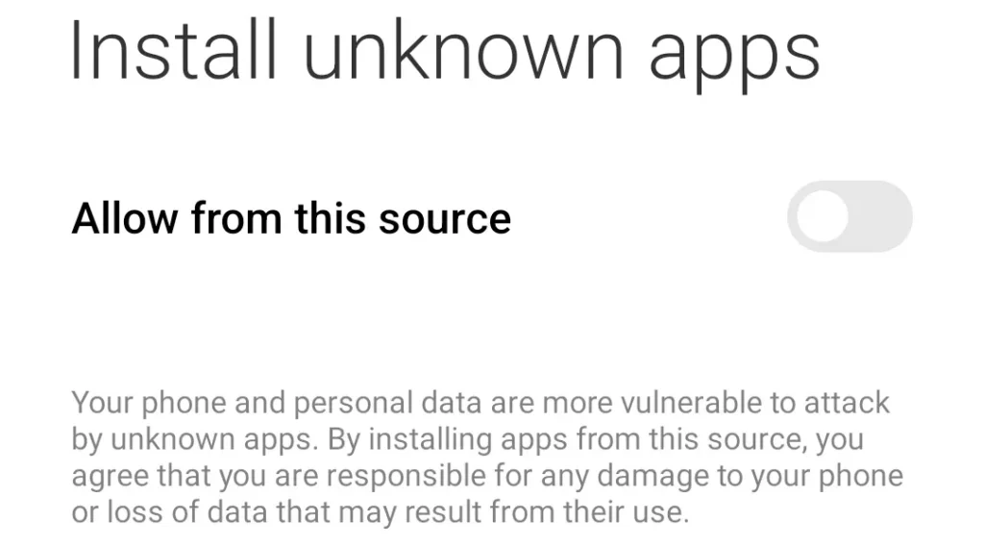The image size is (984, 546).
Task: Click the line starting "or loss of data"
Action: 381,512
